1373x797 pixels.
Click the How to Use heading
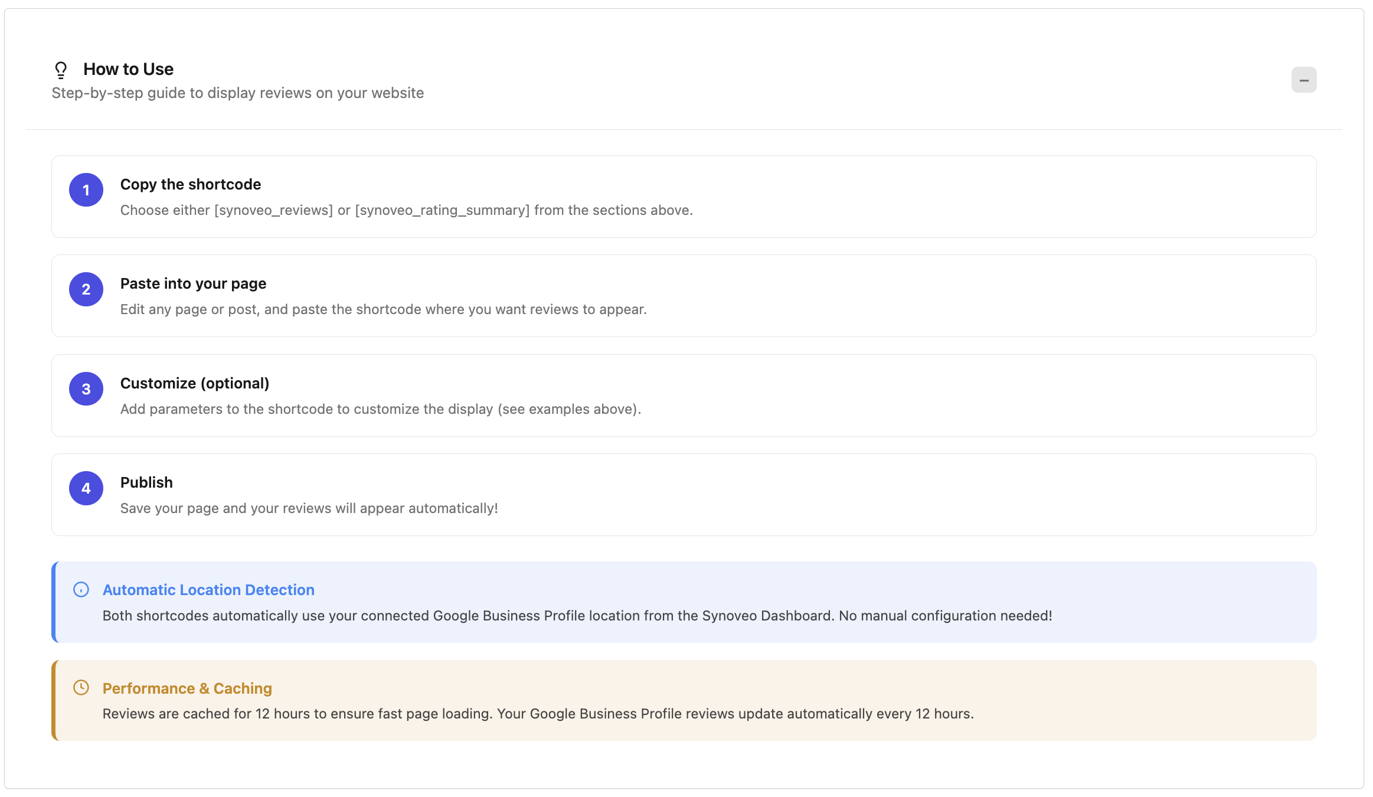(x=128, y=69)
